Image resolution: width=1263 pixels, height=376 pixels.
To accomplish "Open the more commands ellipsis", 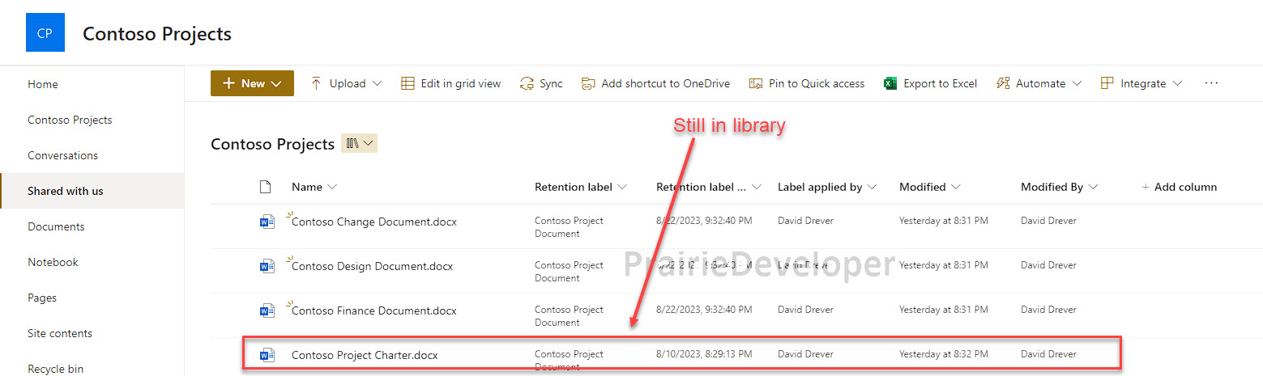I will (x=1211, y=83).
